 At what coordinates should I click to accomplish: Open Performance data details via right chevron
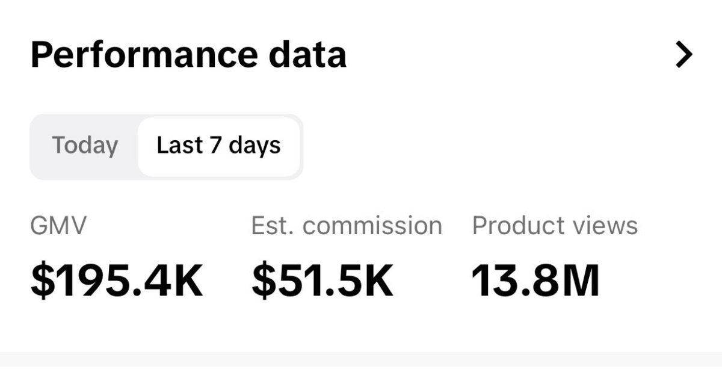[683, 55]
